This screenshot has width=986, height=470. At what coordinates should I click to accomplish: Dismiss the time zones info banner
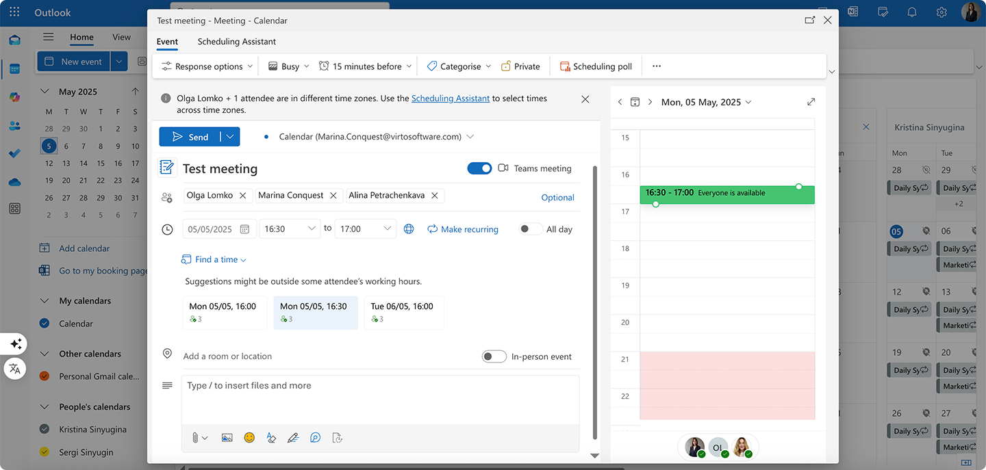(585, 99)
